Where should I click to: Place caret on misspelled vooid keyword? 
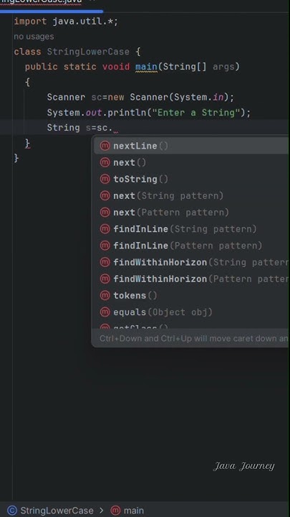point(116,67)
